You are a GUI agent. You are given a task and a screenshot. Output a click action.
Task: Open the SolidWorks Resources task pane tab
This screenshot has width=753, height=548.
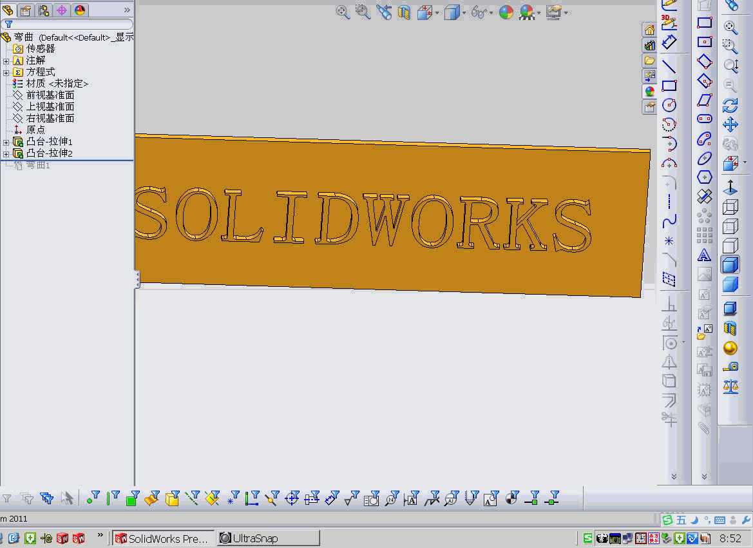(649, 30)
